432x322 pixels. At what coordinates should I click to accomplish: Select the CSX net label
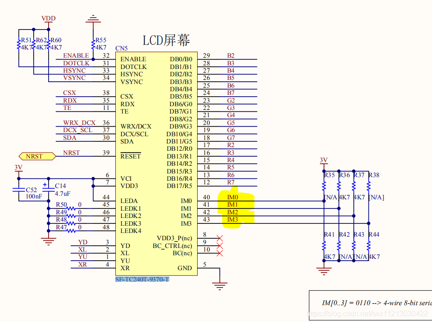pyautogui.click(x=70, y=93)
